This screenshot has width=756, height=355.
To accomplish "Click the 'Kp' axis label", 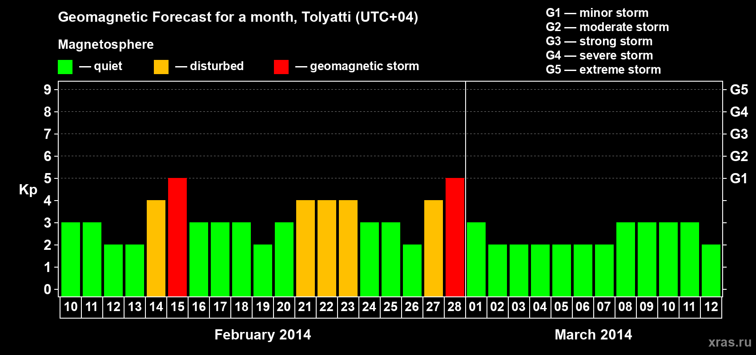I will [28, 190].
